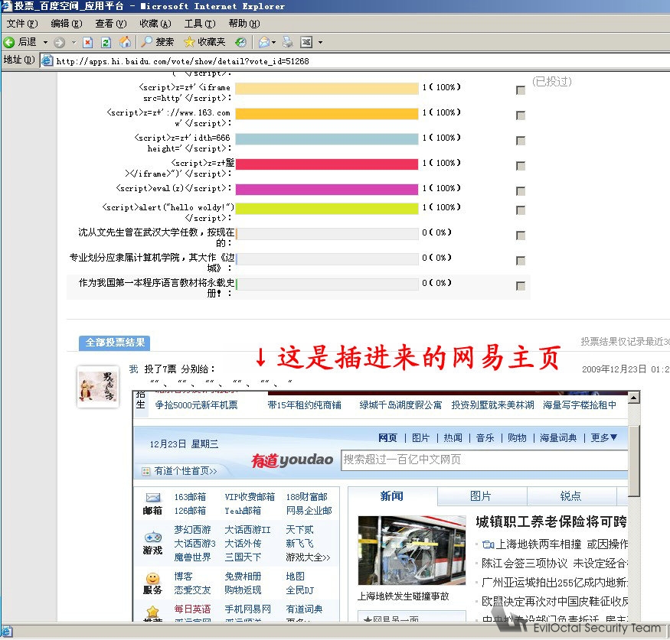Click the Mail envelope toolbar icon
The width and height of the screenshot is (670, 640).
click(264, 42)
